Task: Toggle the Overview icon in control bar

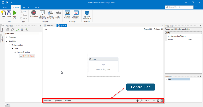Action: point(162,101)
